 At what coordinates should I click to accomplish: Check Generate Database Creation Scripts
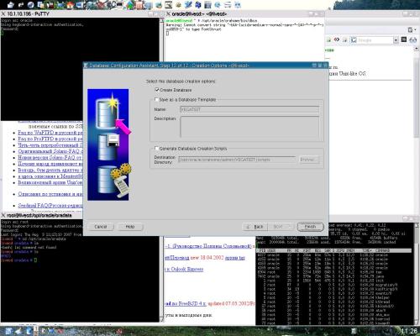(x=157, y=149)
